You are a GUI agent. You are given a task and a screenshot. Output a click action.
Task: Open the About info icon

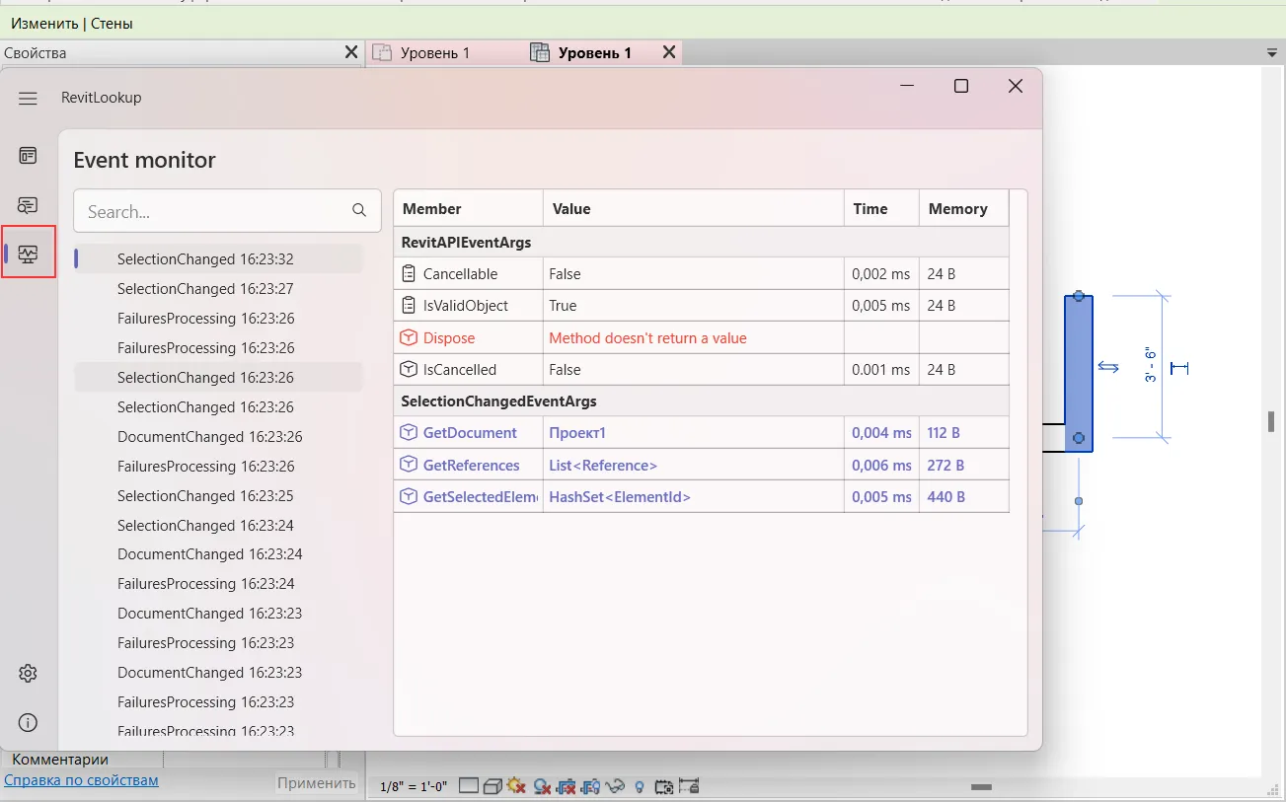(x=28, y=723)
